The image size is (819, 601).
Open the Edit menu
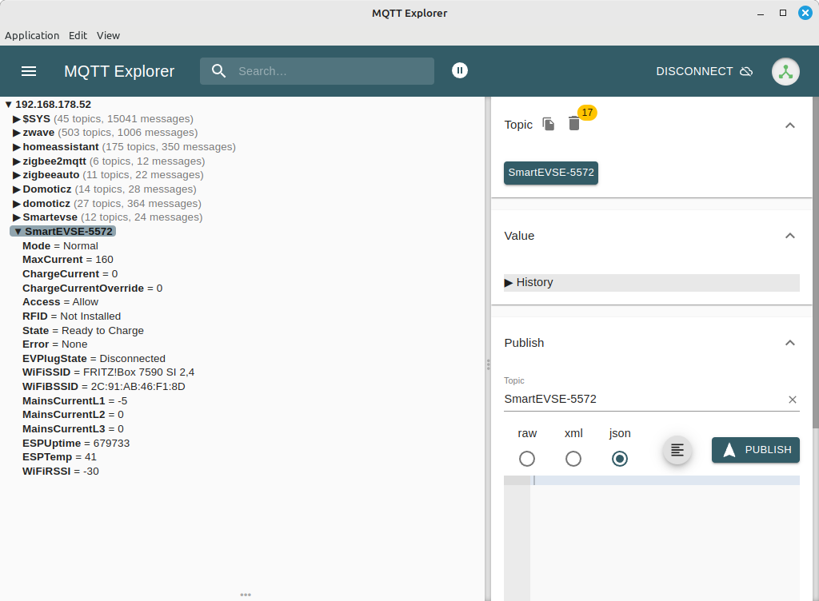pyautogui.click(x=78, y=35)
